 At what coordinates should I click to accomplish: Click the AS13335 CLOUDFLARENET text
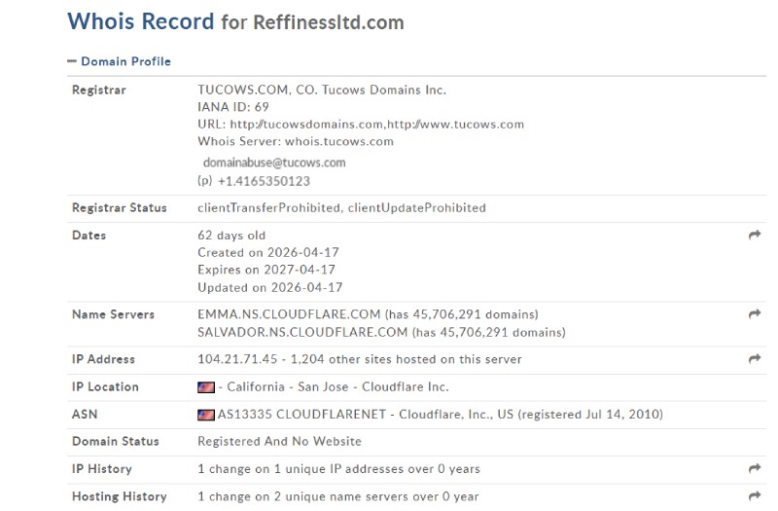point(301,415)
